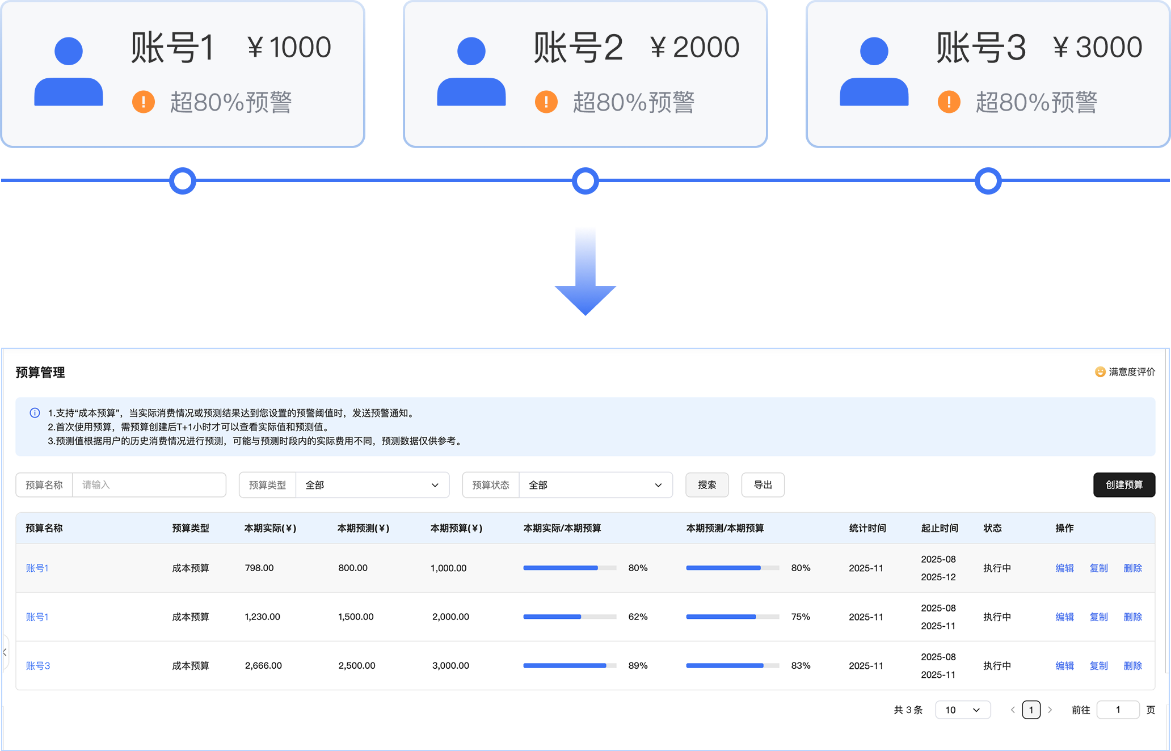This screenshot has height=751, width=1171.
Task: Click the middle timeline marker under 账号2
Action: [585, 181]
